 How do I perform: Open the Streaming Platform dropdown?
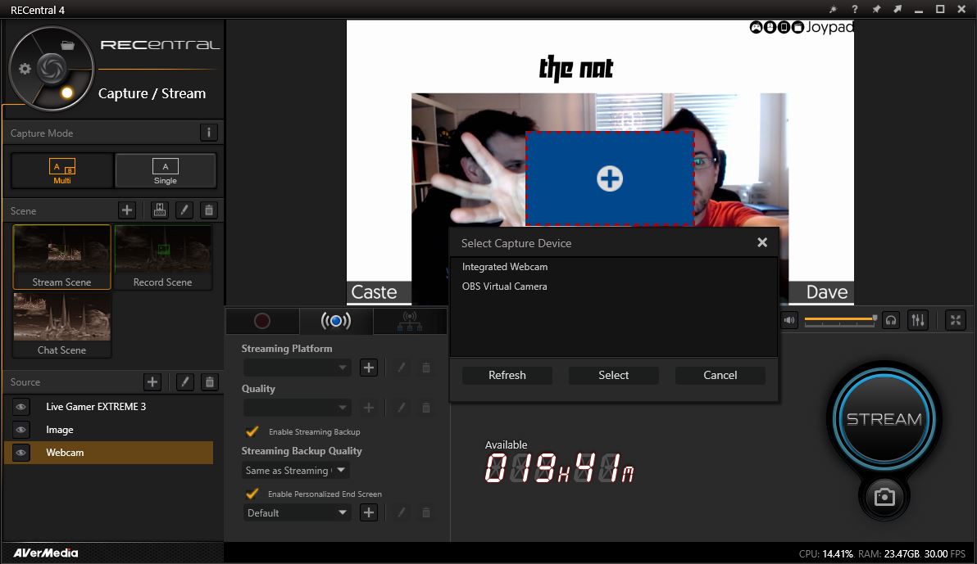[297, 368]
